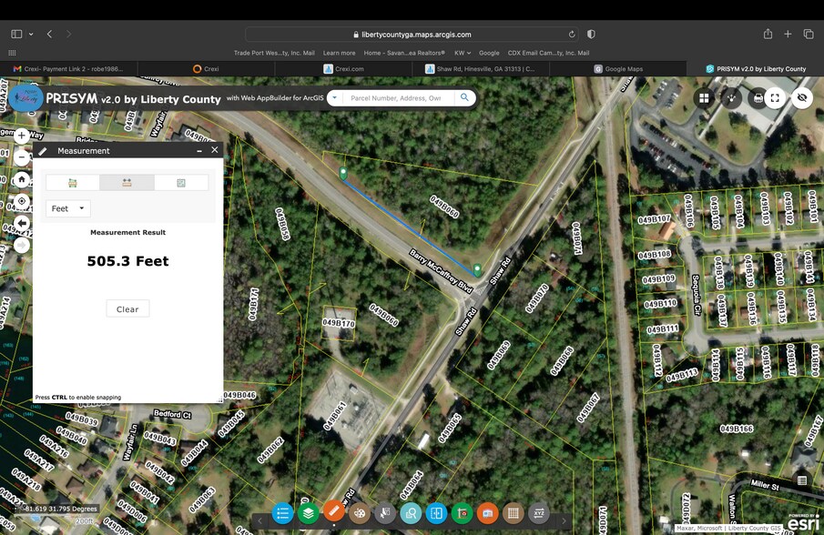This screenshot has width=824, height=535.
Task: Select the Location measurement tool
Action: point(181,183)
